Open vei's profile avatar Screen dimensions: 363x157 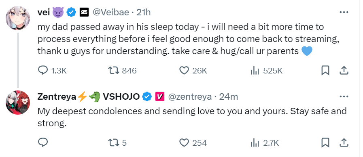click(x=18, y=18)
